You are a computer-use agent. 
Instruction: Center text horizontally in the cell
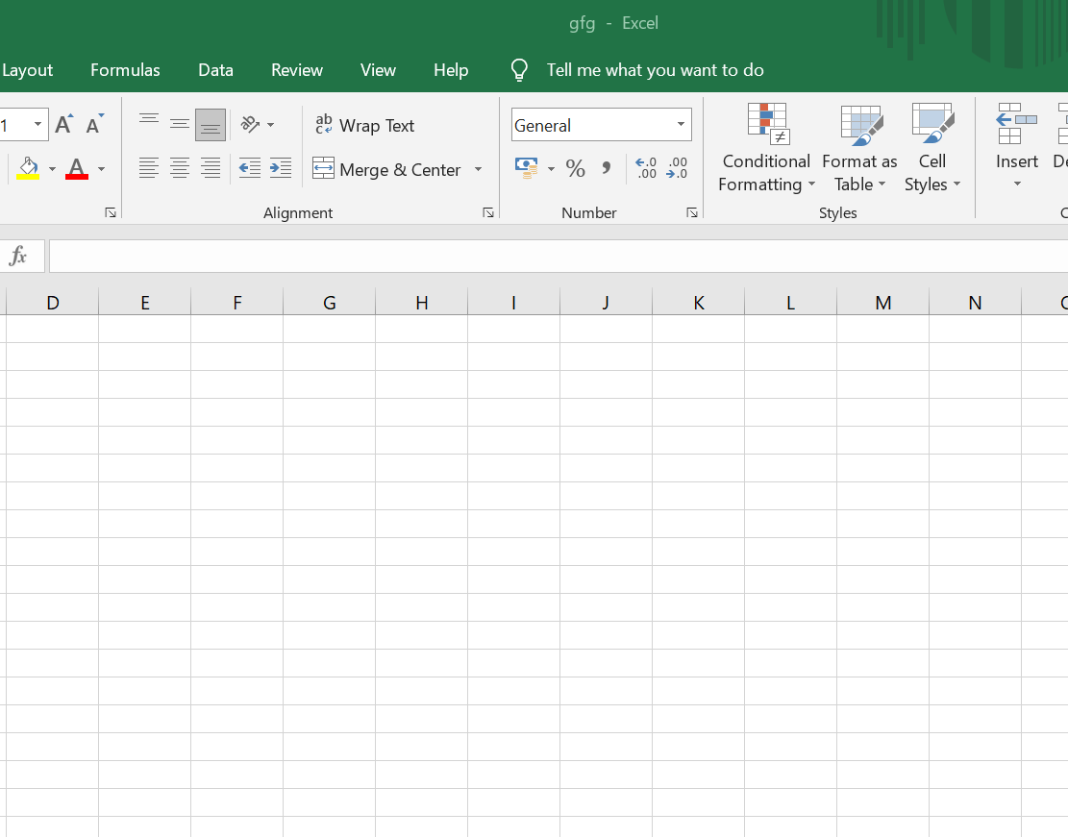pyautogui.click(x=180, y=169)
